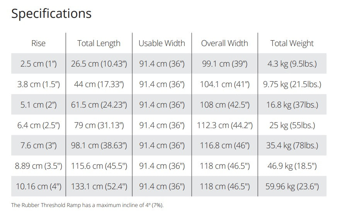Select the 4.3 kg (9.5lbs.) weight cell
Image resolution: width=342 pixels, height=214 pixels.
pyautogui.click(x=292, y=64)
